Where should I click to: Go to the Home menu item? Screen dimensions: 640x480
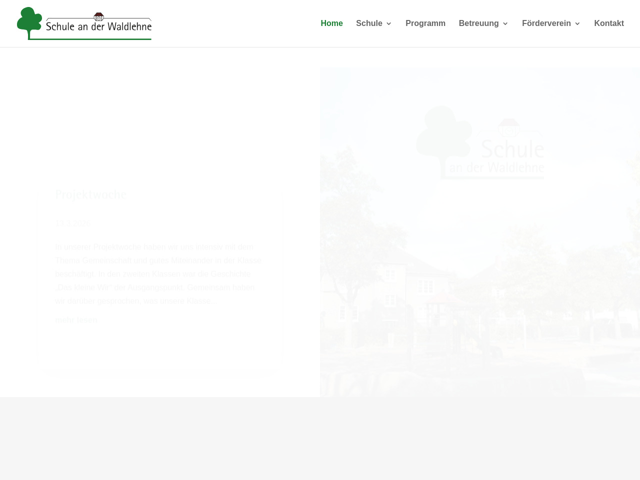pyautogui.click(x=331, y=23)
